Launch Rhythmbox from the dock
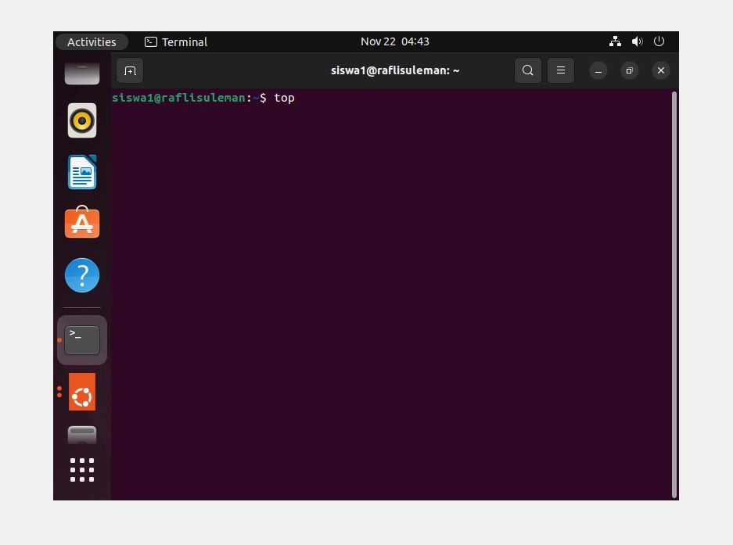Image resolution: width=733 pixels, height=545 pixels. click(x=82, y=120)
